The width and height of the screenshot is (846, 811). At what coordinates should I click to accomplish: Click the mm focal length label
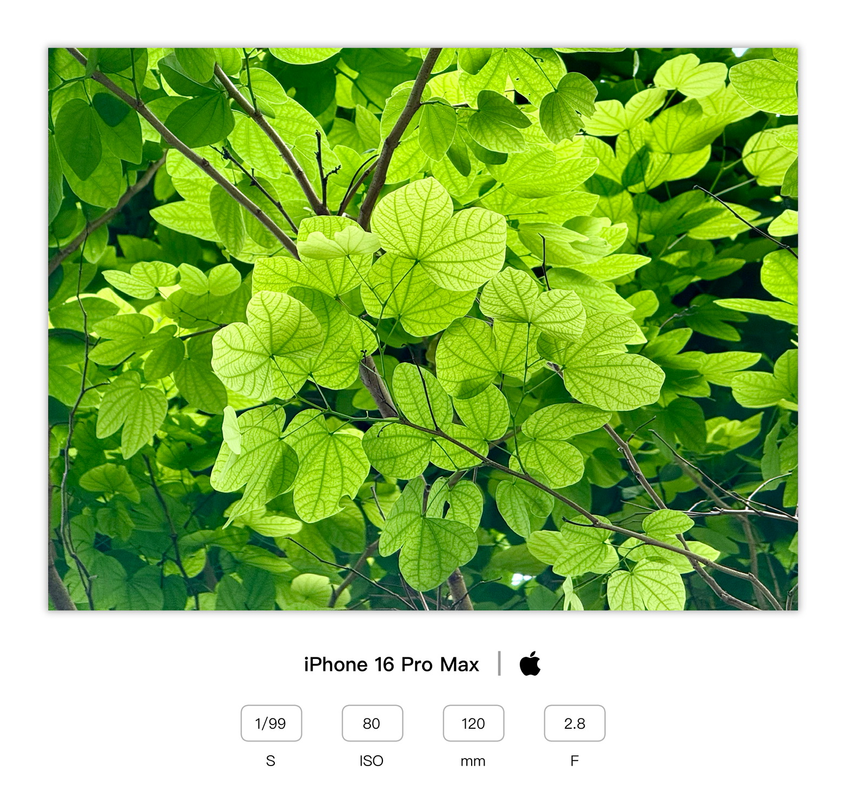pyautogui.click(x=473, y=762)
